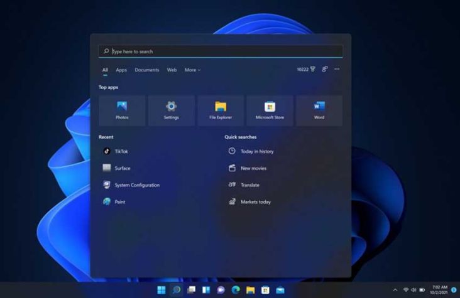Open the Wi-Fi network status icon
The width and height of the screenshot is (460, 298).
406,290
